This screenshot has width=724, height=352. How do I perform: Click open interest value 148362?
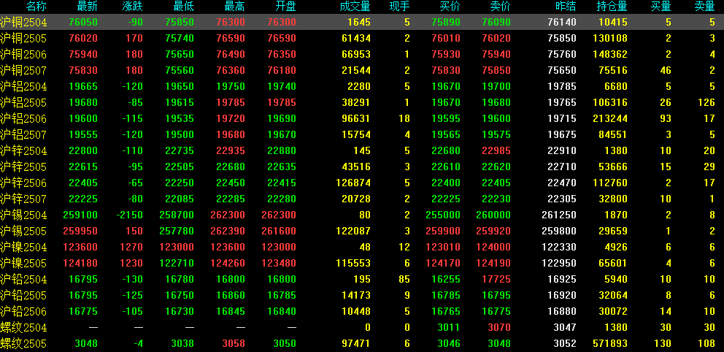click(x=610, y=55)
